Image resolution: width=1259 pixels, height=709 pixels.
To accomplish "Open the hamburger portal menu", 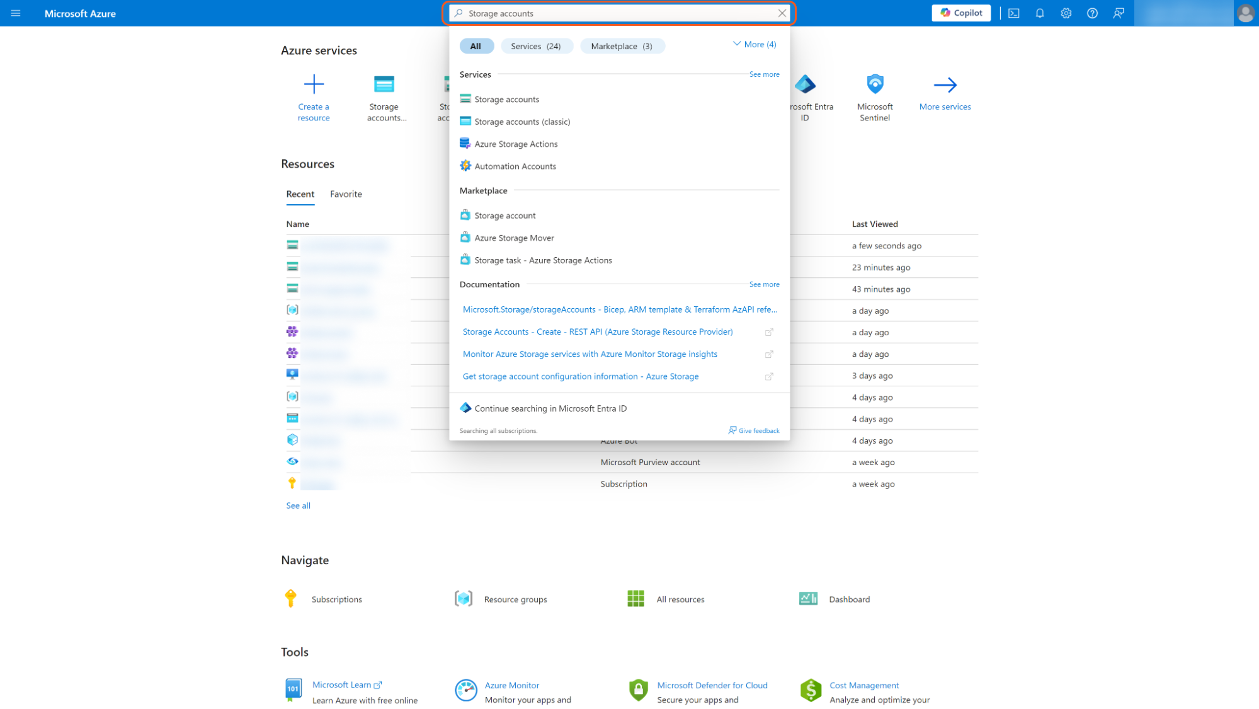I will (15, 13).
